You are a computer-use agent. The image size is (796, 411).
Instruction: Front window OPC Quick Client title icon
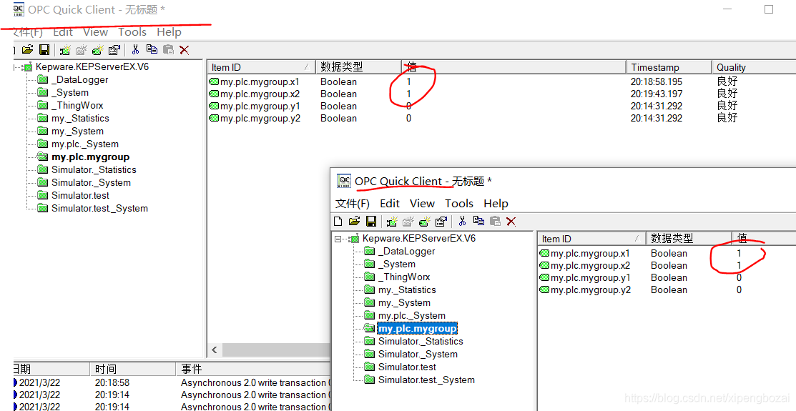[344, 181]
